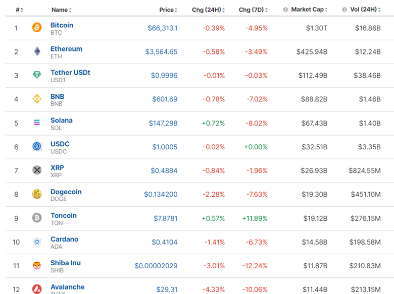
Task: Select XRP volume $824.55M
Action: click(x=365, y=170)
